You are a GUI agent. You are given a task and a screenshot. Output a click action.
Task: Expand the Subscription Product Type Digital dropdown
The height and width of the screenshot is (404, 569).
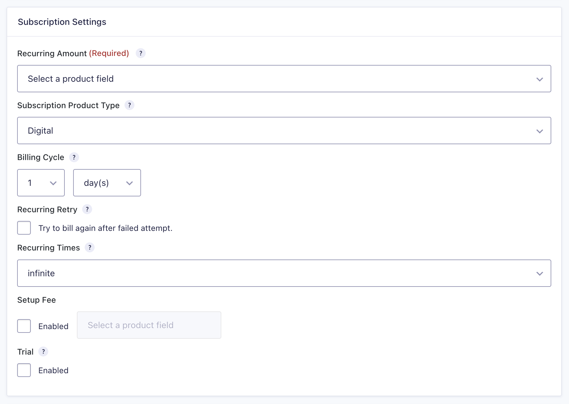pos(284,131)
